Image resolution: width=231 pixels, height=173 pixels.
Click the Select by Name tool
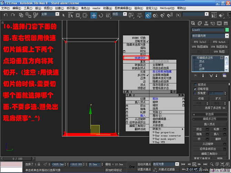[x=71, y=15]
